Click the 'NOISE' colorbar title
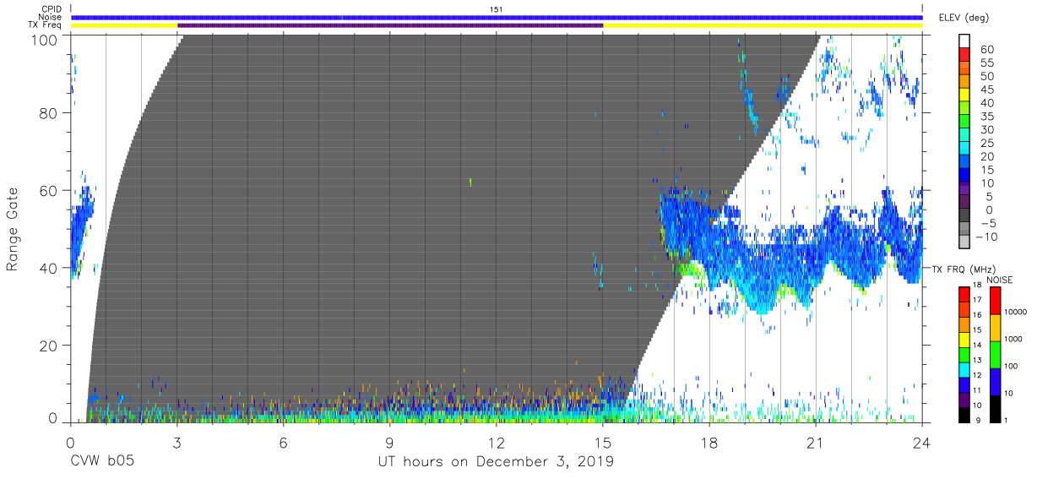The height and width of the screenshot is (479, 1037). 1000,280
